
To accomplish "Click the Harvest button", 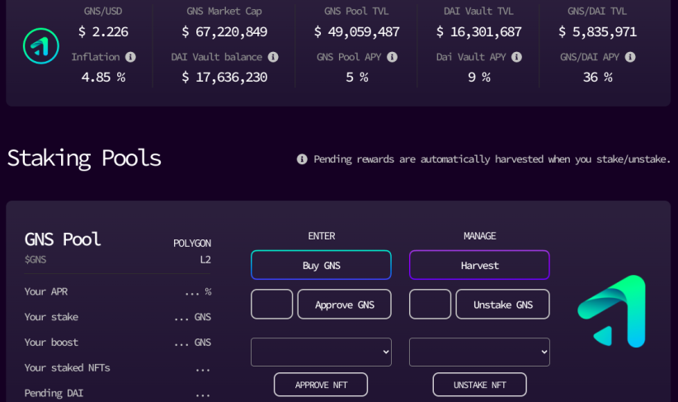I will (479, 265).
